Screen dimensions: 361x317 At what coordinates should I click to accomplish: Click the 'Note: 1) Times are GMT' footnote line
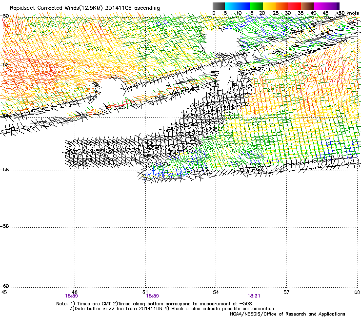(154, 304)
